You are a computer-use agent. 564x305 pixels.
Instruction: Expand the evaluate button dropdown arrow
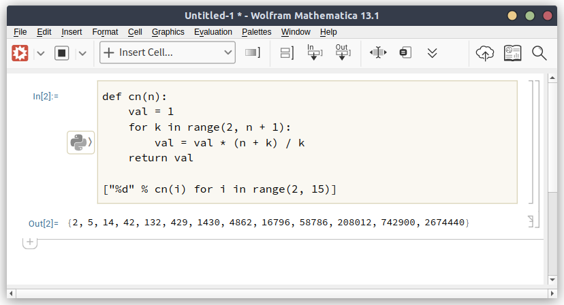(40, 53)
